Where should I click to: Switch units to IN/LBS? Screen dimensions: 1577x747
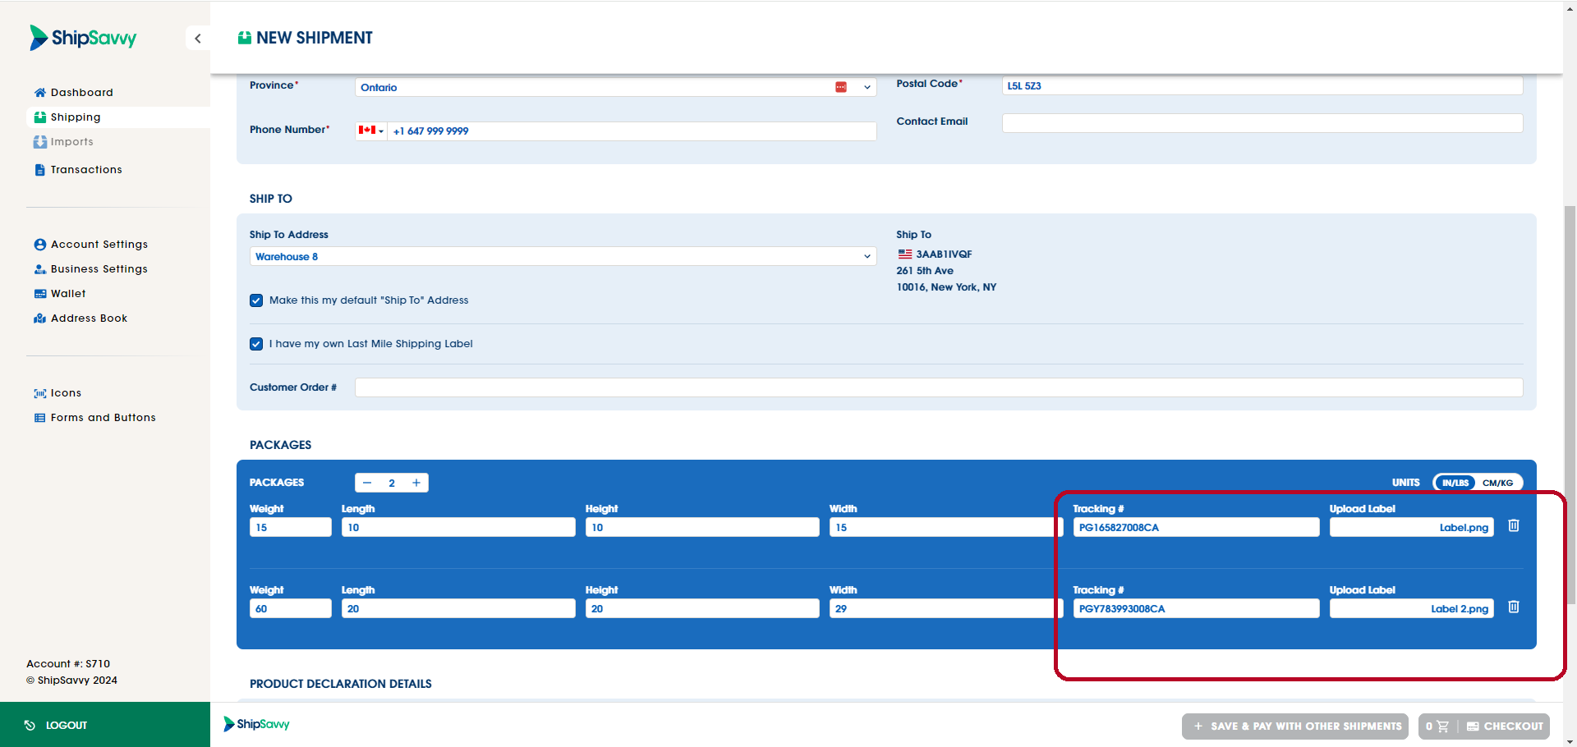coord(1455,483)
